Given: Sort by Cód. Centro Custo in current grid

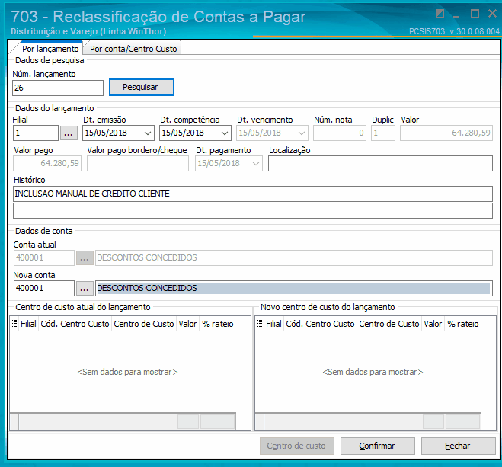Looking at the screenshot, I should pos(75,324).
